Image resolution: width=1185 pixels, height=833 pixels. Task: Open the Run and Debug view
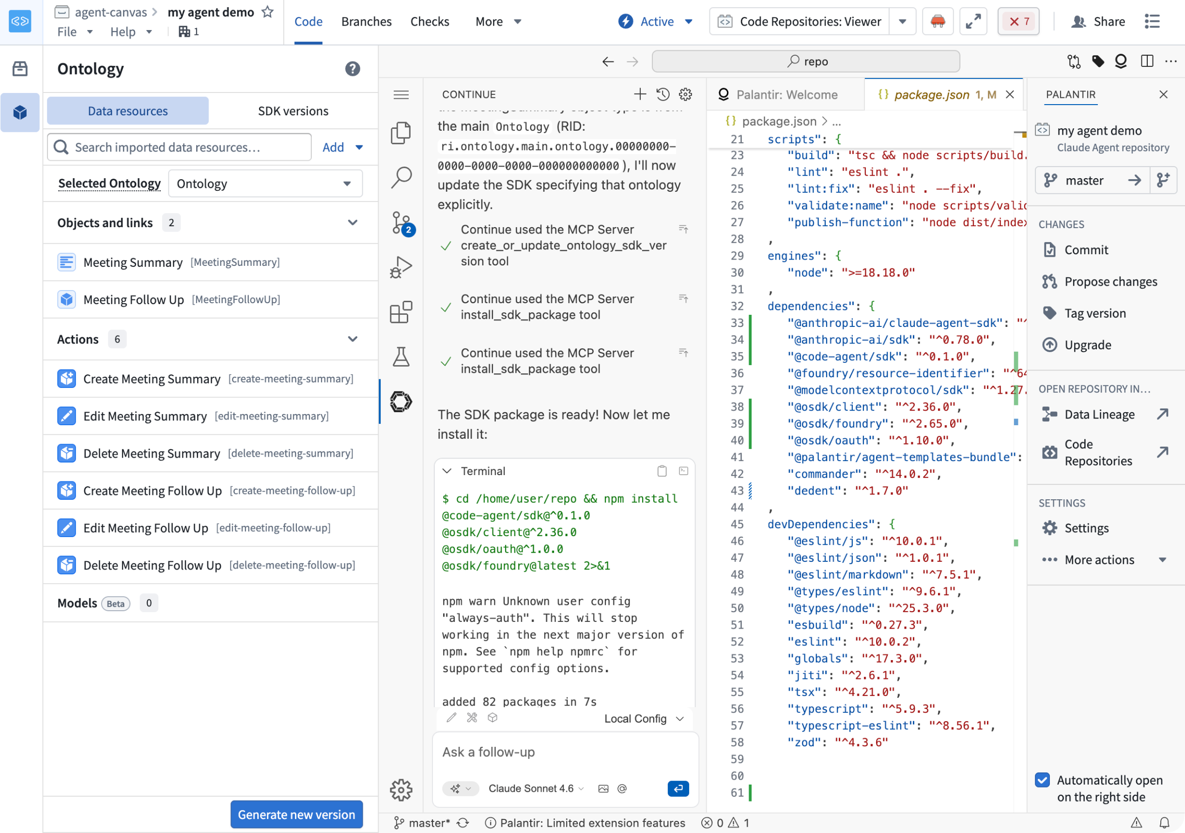pos(400,267)
